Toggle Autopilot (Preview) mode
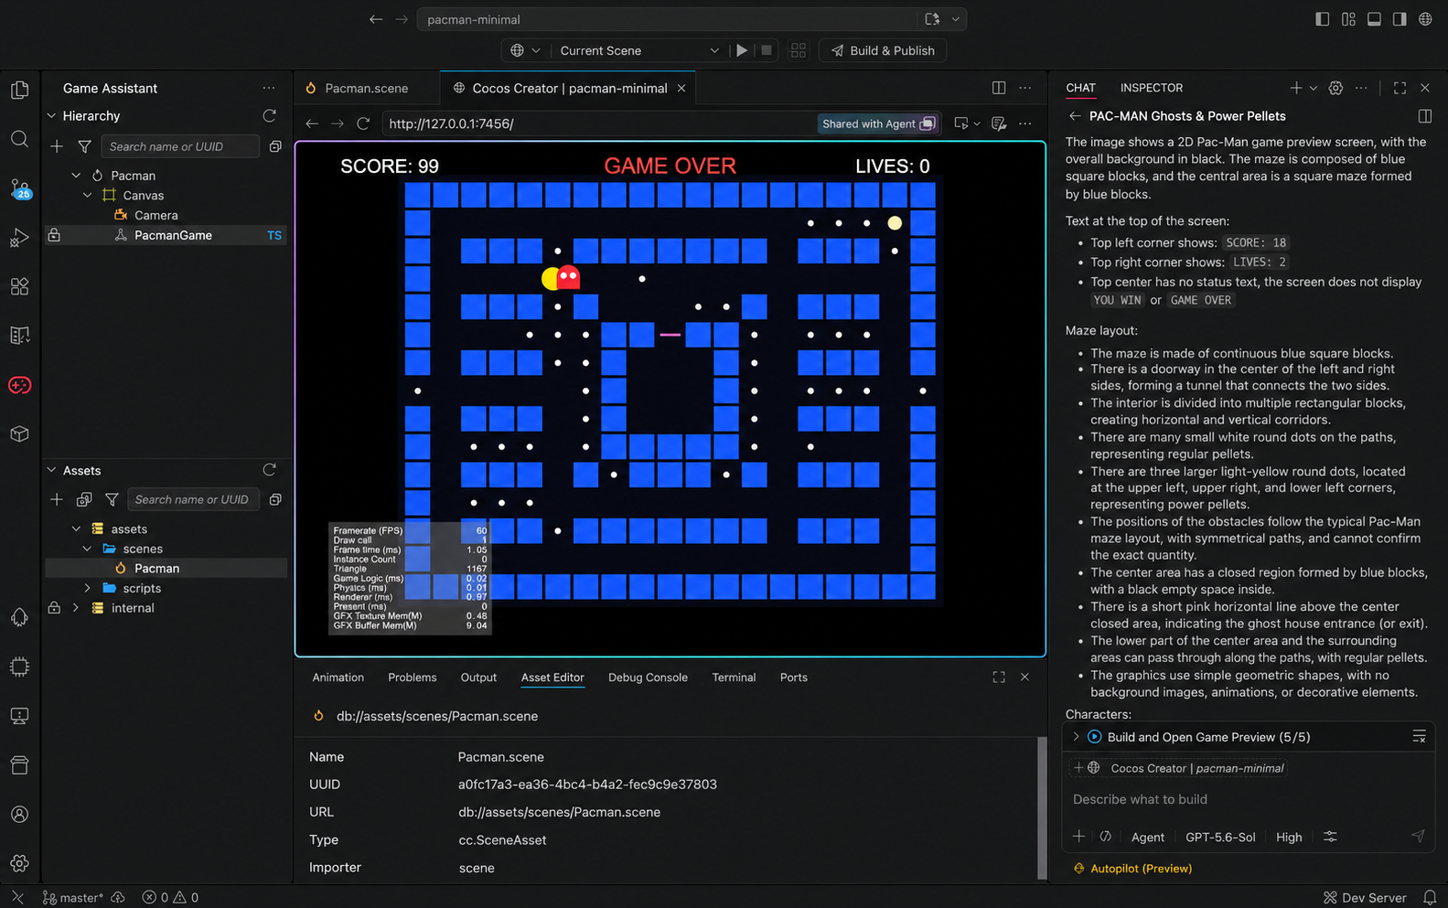Image resolution: width=1448 pixels, height=908 pixels. point(1132,869)
